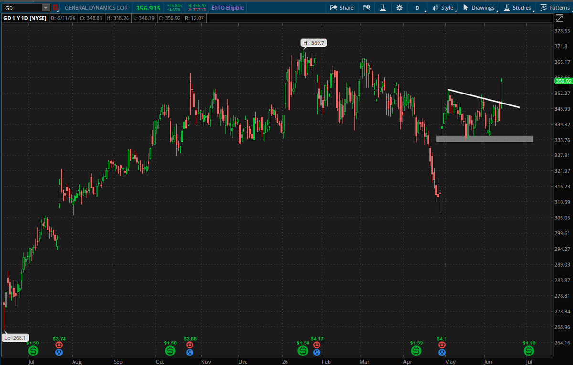Open the Patterns menu
Screen dimensions: 573x365
[554, 8]
